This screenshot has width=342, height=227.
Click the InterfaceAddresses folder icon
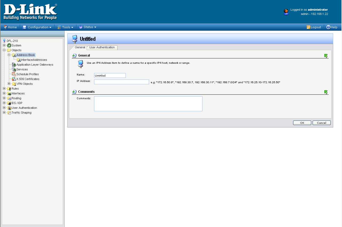tap(19, 60)
